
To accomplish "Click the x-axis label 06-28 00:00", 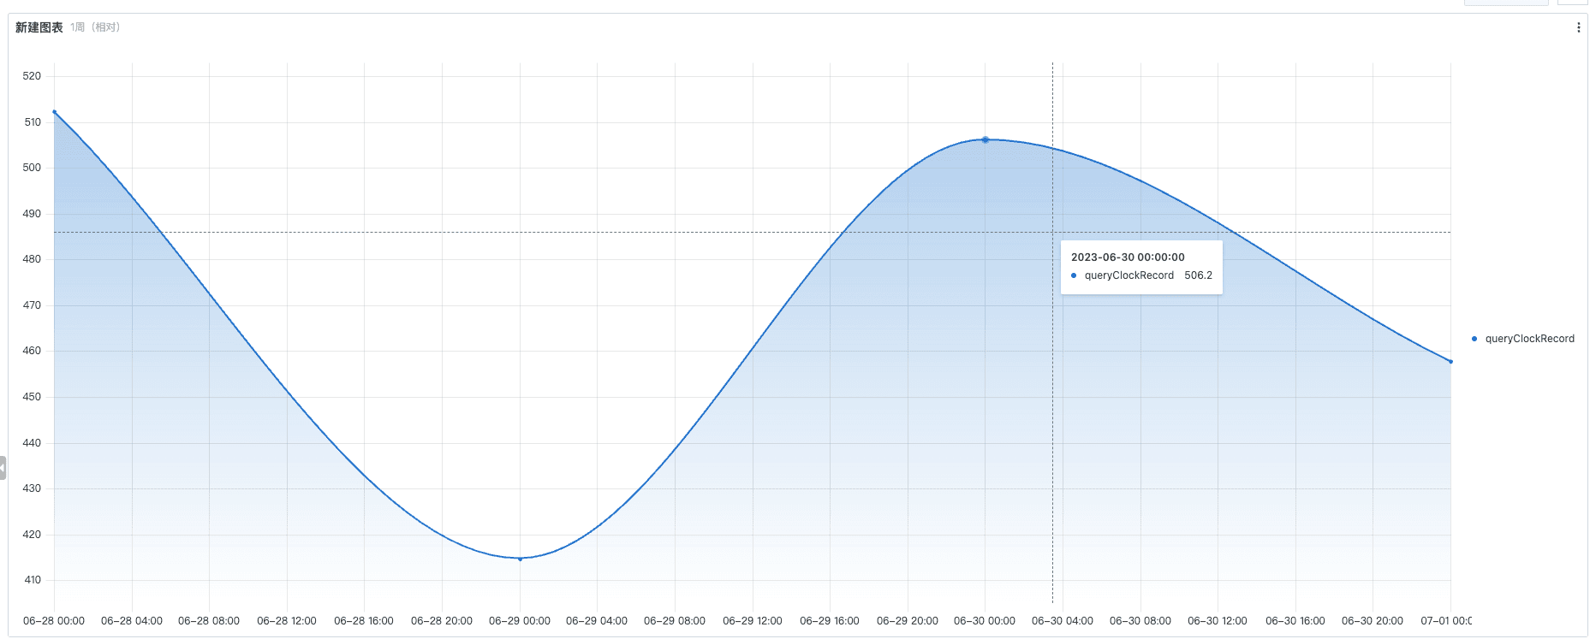I will tap(54, 621).
